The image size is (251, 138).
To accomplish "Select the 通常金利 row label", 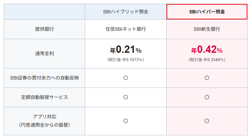I will tap(44, 53).
